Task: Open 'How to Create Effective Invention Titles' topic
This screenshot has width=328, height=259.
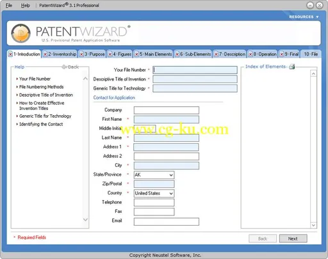Action: pyautogui.click(x=42, y=106)
